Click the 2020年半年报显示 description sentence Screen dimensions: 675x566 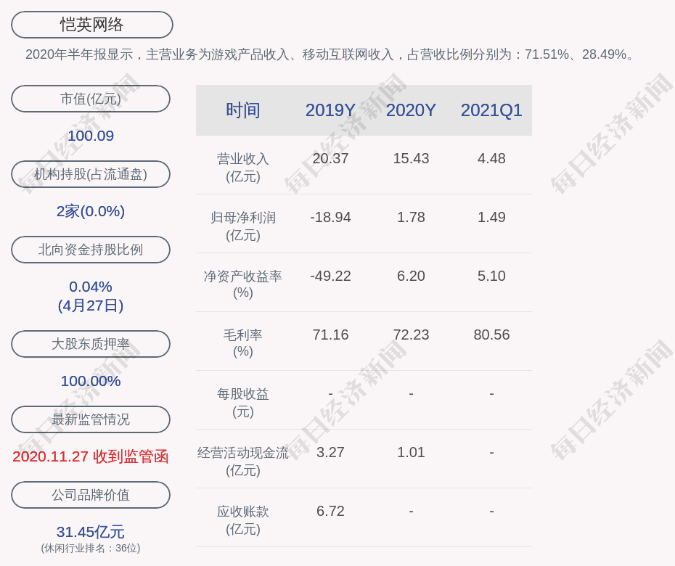[331, 54]
